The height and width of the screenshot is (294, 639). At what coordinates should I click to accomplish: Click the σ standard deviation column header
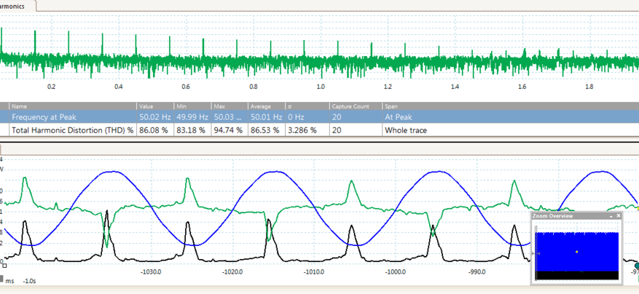307,106
